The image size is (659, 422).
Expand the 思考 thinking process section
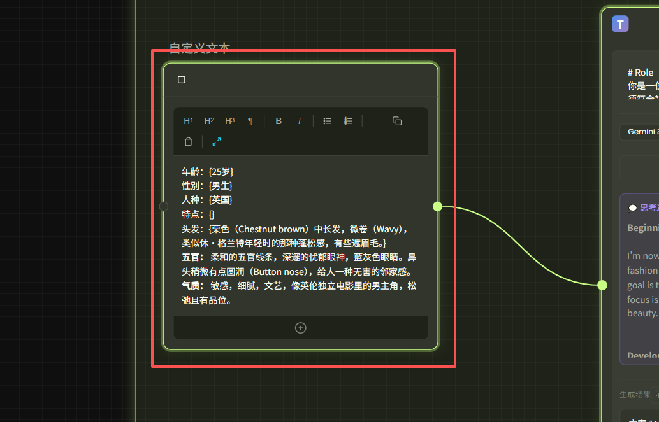tap(644, 207)
